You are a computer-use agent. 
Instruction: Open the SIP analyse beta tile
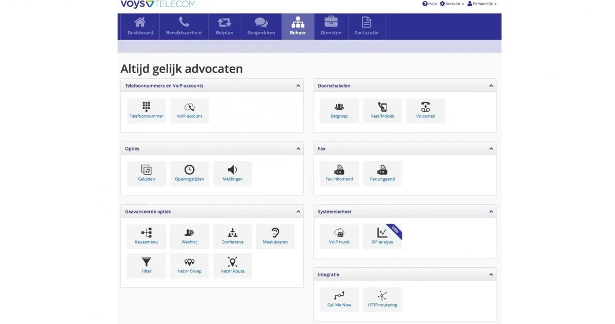382,236
